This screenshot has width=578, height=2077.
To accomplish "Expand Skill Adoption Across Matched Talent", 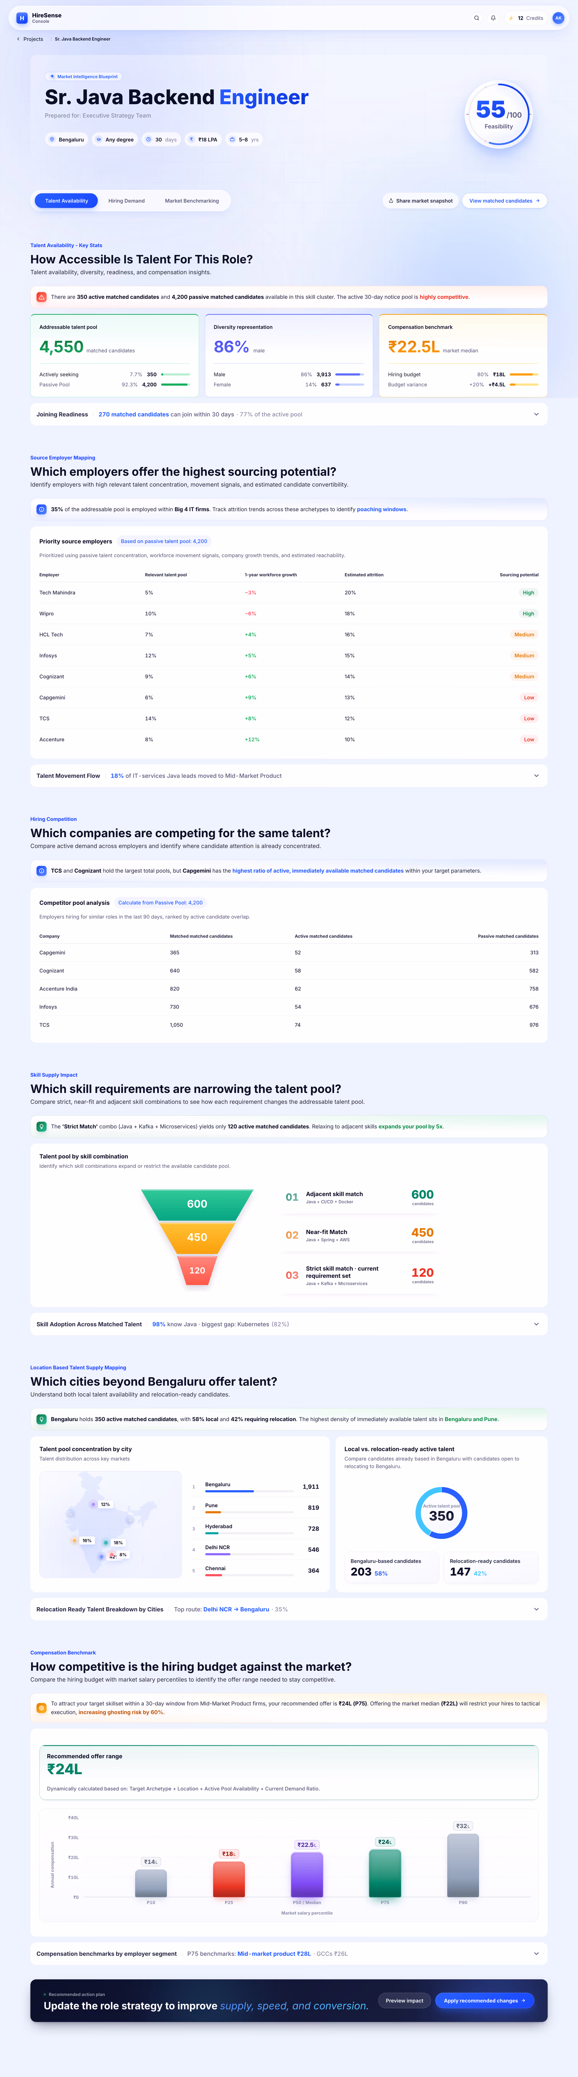I will coord(289,1324).
